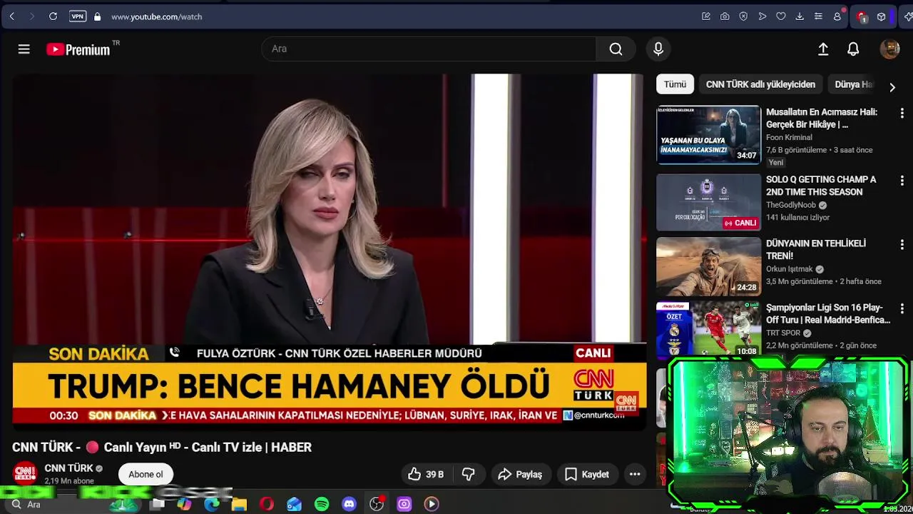Open the snapshot camera icon in address bar
The height and width of the screenshot is (514, 913).
[x=725, y=16]
